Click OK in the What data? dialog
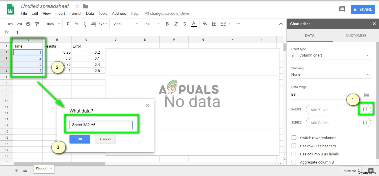The height and width of the screenshot is (176, 379). tap(80, 139)
